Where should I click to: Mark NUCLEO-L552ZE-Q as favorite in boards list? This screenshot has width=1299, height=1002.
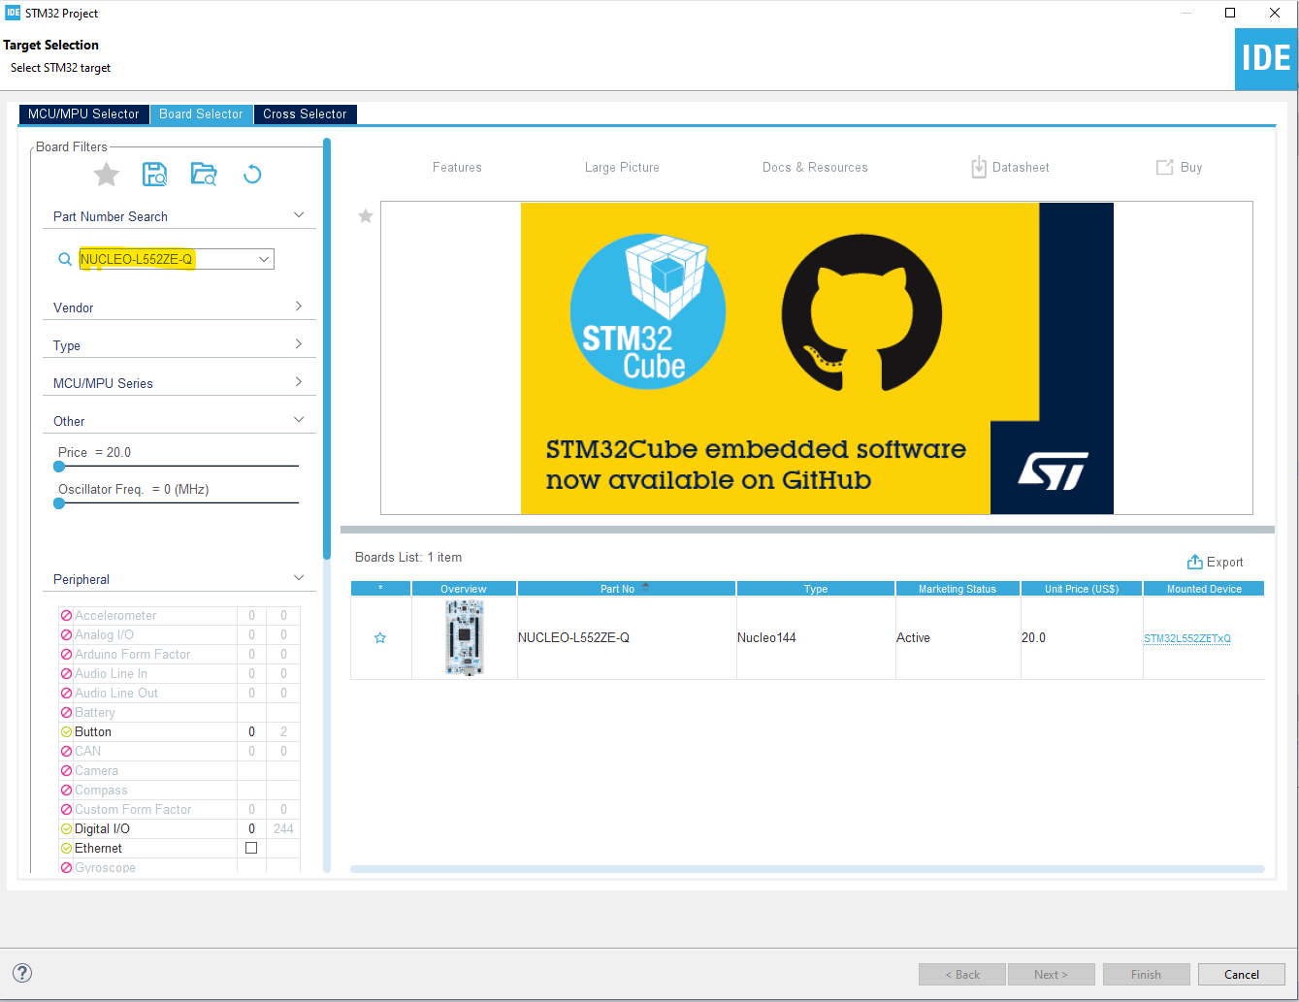[380, 637]
